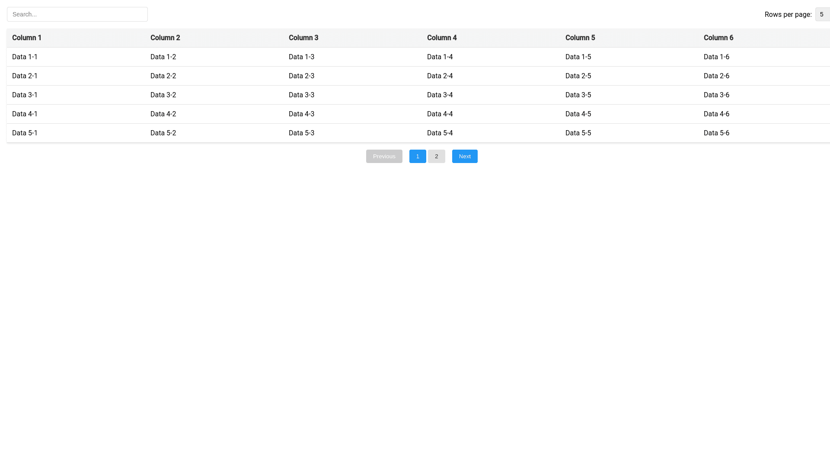Select the row starting with Data 5-1
Image resolution: width=830 pixels, height=467 pixels.
pyautogui.click(x=25, y=133)
